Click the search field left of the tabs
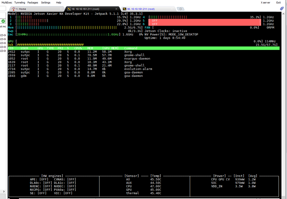287x199 pixels. click(3, 9)
